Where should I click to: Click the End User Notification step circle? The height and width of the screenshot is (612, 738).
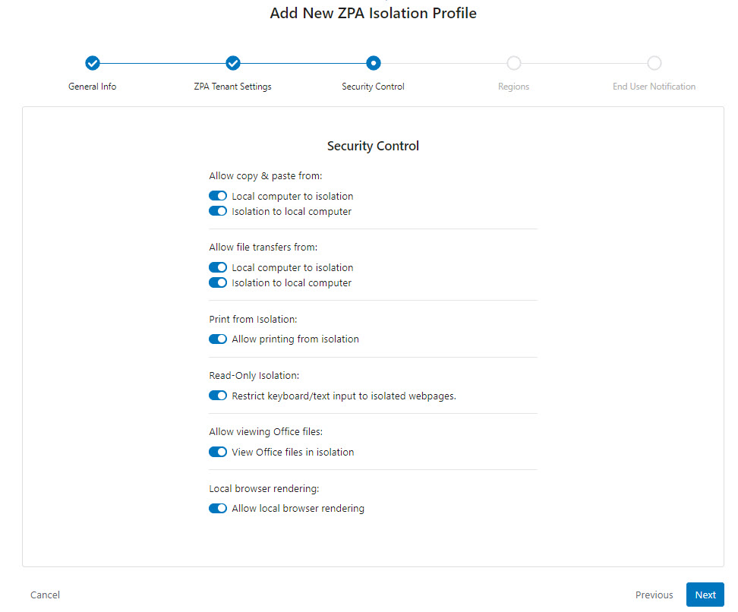click(x=654, y=63)
